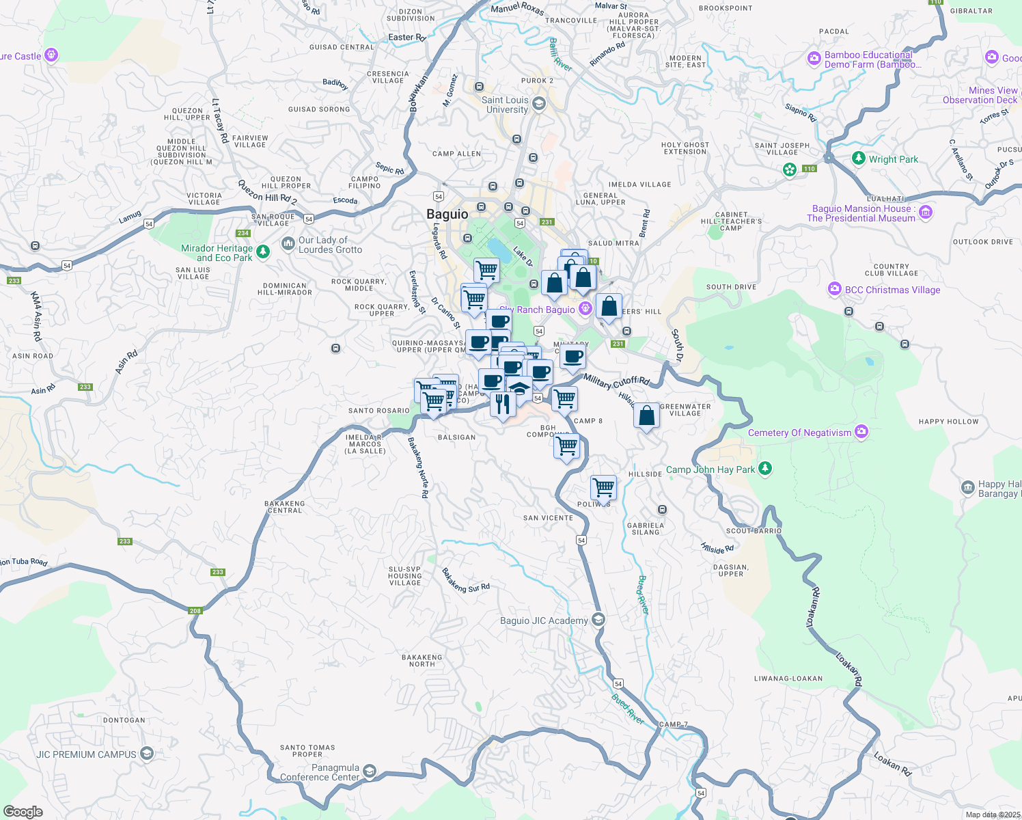The height and width of the screenshot is (820, 1022).
Task: Click the Bakakeng Sur Rd label
Action: tap(466, 581)
